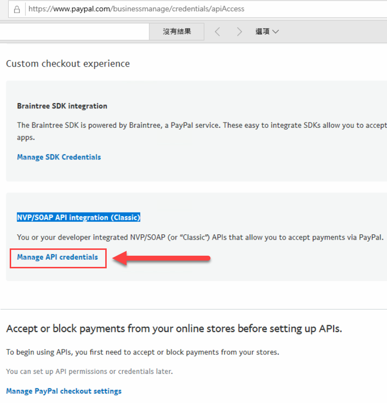Click 'The Braintree SDK is powered' description

(x=202, y=131)
